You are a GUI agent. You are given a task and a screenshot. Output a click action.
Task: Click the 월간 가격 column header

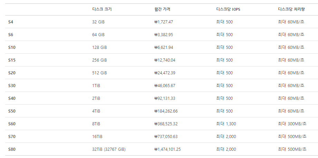click(x=162, y=9)
